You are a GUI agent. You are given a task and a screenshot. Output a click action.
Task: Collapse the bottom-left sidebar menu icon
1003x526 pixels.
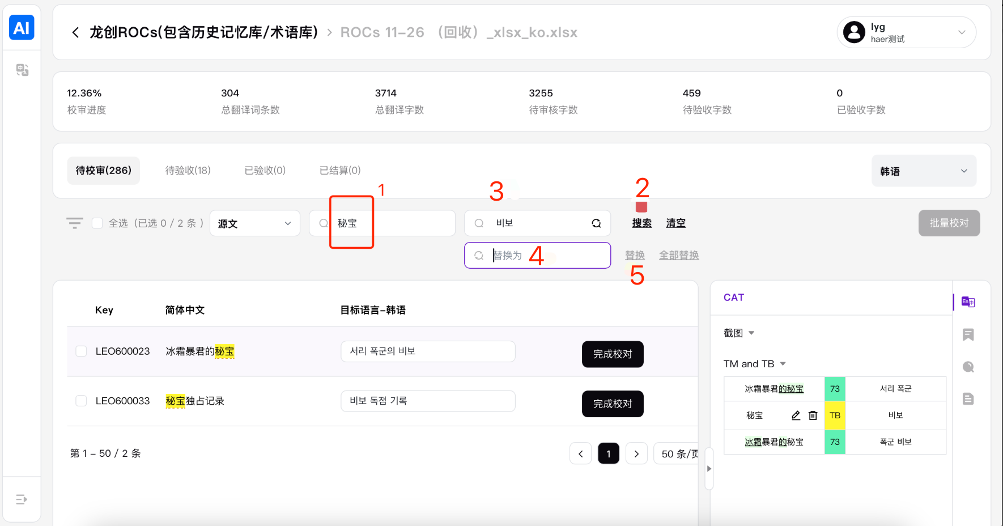point(22,499)
